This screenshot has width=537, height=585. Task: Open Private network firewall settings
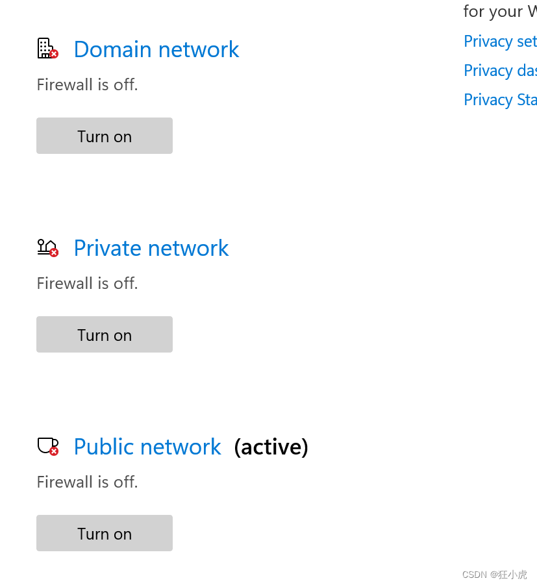tap(151, 248)
